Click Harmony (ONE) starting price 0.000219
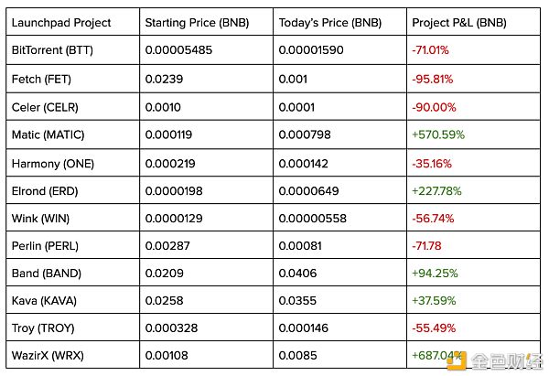The width and height of the screenshot is (549, 376). pos(170,164)
